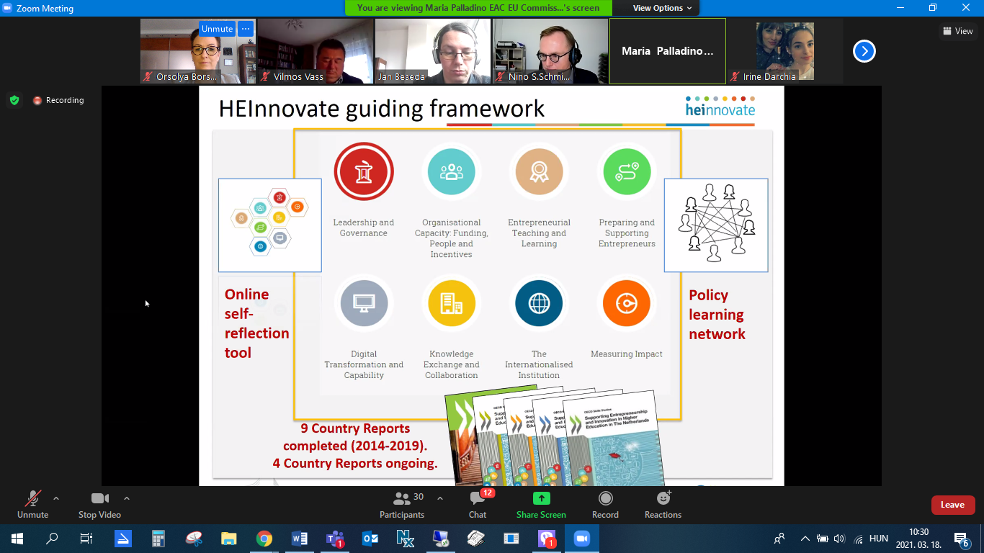Open more options on Orsolya's video

pyautogui.click(x=246, y=29)
